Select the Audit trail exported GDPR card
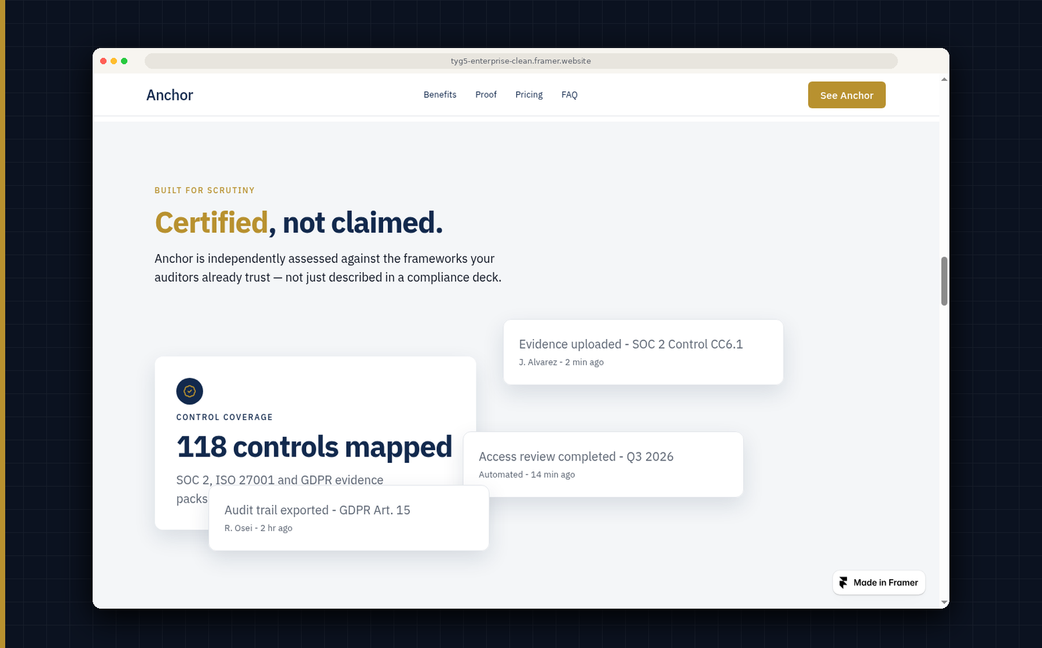This screenshot has width=1042, height=648. pos(348,518)
